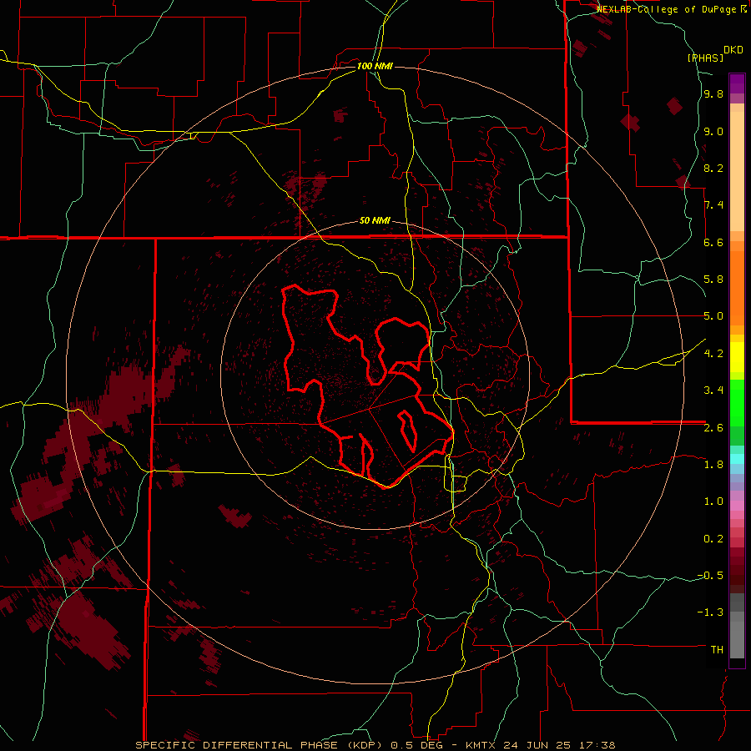This screenshot has height=751, width=751.
Task: Pick the peach color bar segment
Action: pyautogui.click(x=737, y=171)
